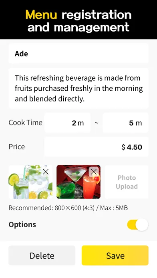The width and height of the screenshot is (157, 278).
Task: Click the dollar sign in the price field
Action: [x=123, y=147]
